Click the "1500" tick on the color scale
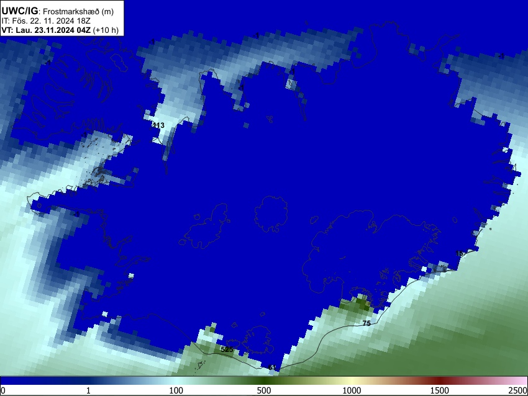This screenshot has width=528, height=396. pos(440,390)
